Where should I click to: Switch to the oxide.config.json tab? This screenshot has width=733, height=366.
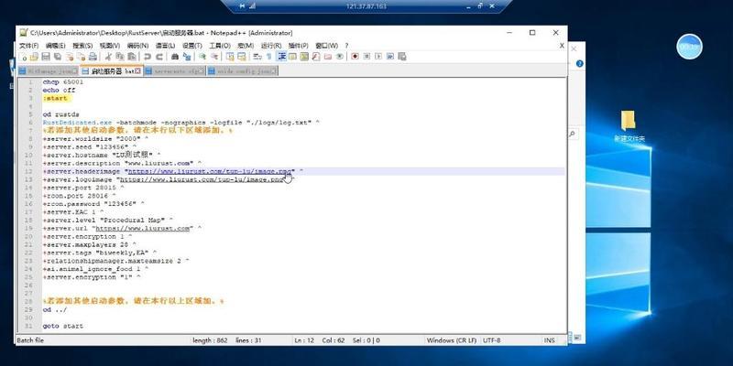[x=242, y=71]
